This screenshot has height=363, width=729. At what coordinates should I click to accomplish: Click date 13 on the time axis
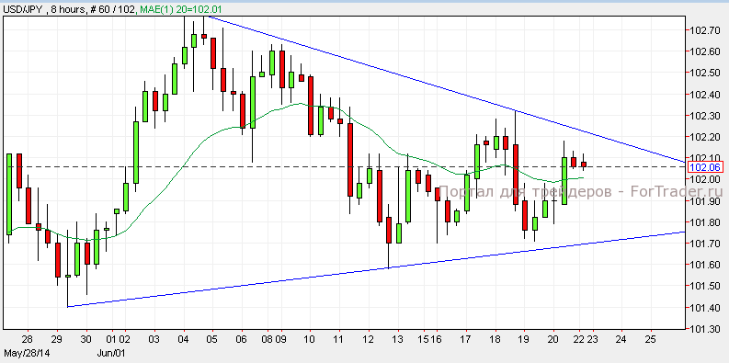click(397, 339)
